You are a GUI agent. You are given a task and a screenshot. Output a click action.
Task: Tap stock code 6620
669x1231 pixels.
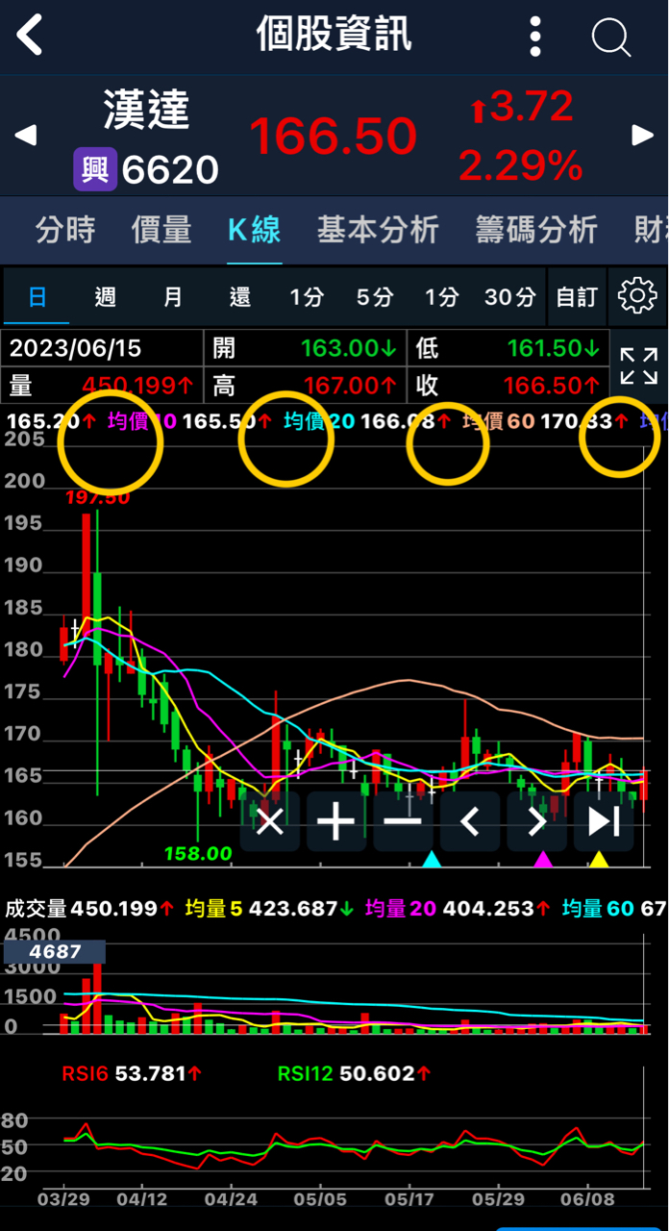170,171
